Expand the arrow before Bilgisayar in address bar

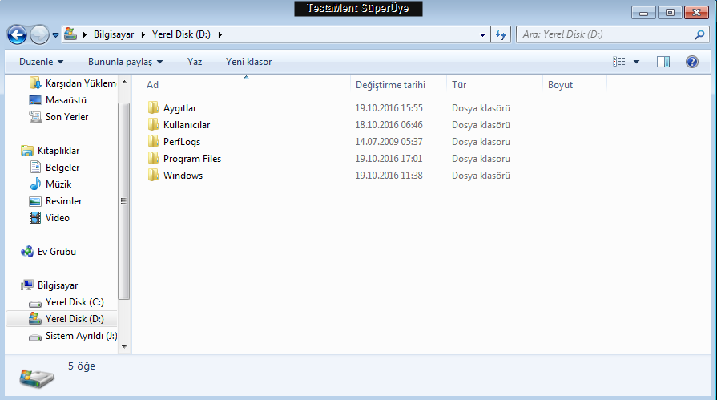(x=85, y=34)
